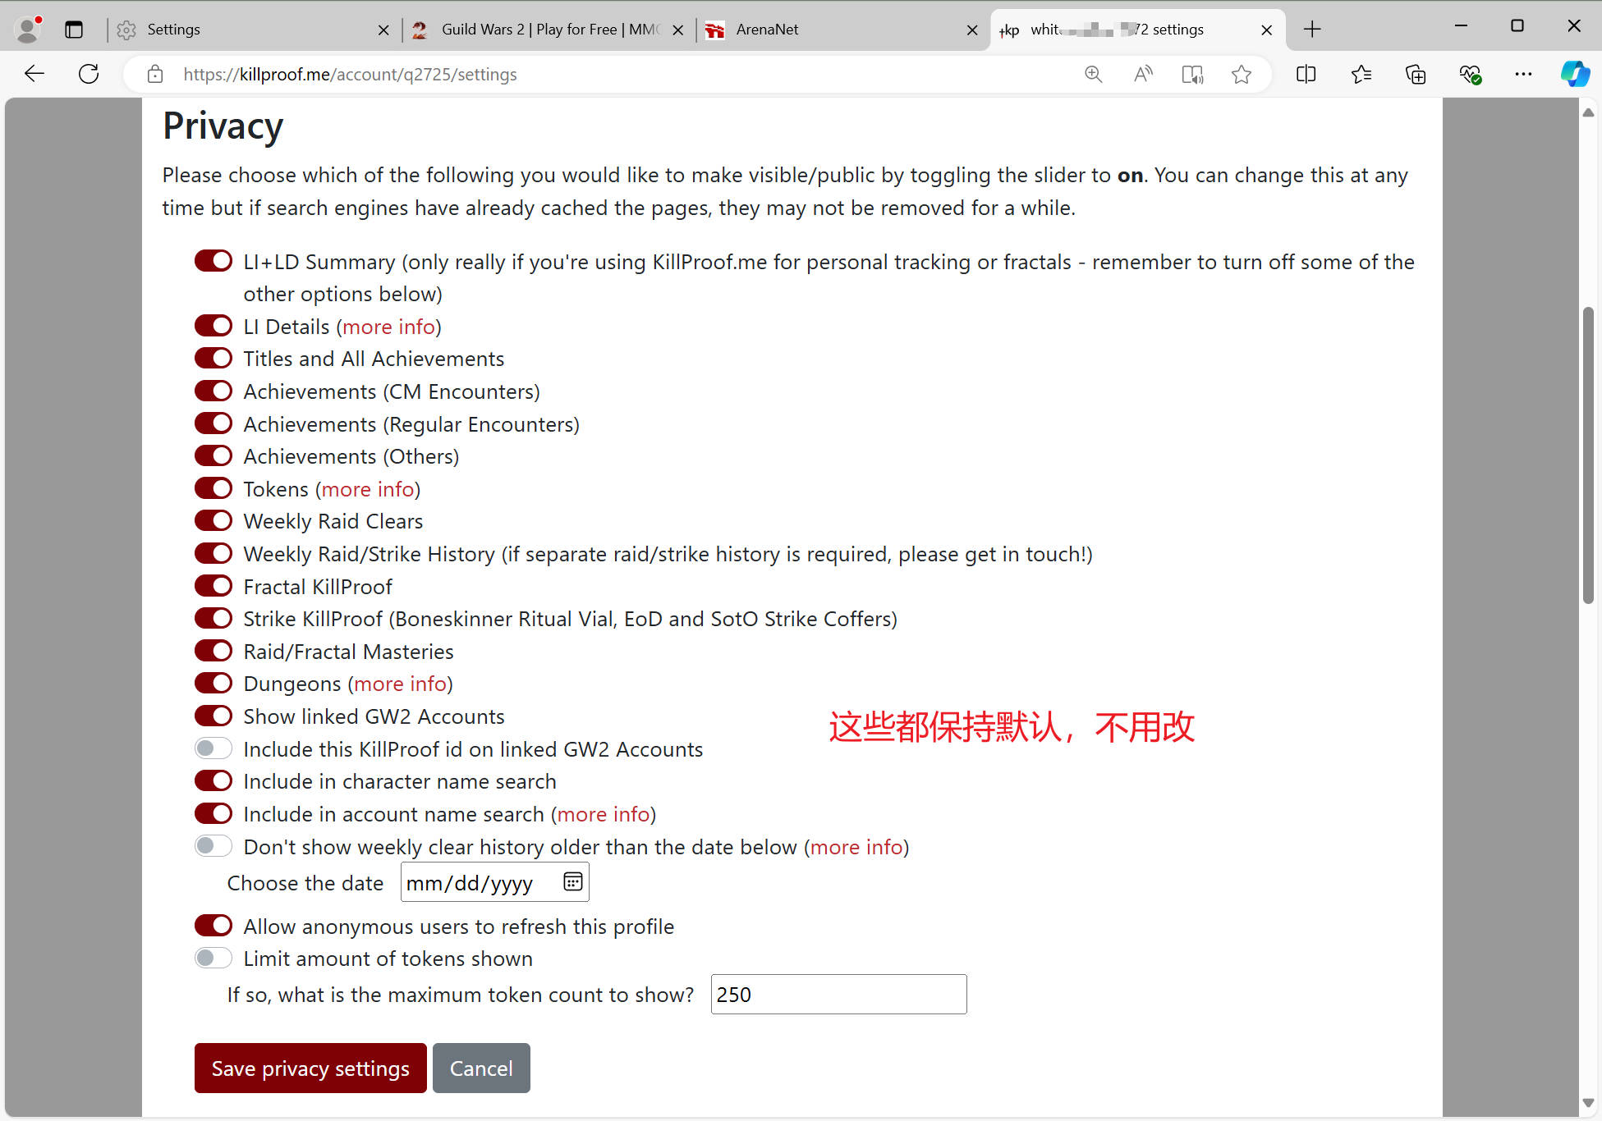Open the date picker calendar icon
Screen dimensions: 1602x1121
pyautogui.click(x=573, y=881)
